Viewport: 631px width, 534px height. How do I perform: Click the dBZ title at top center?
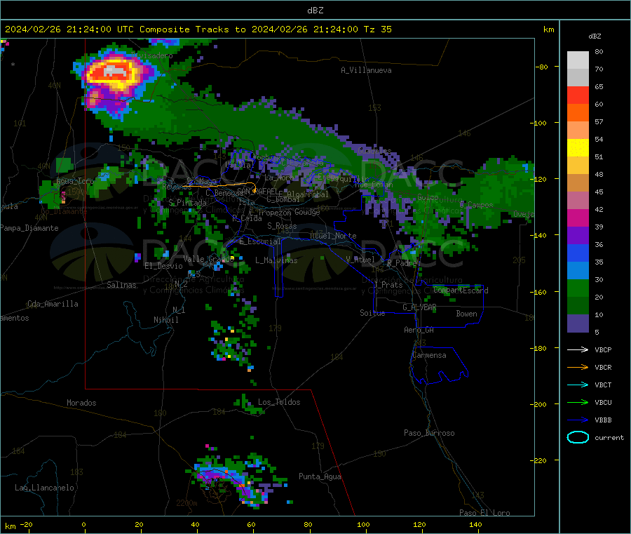pos(315,10)
